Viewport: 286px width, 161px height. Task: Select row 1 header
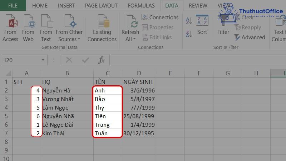point(6,82)
